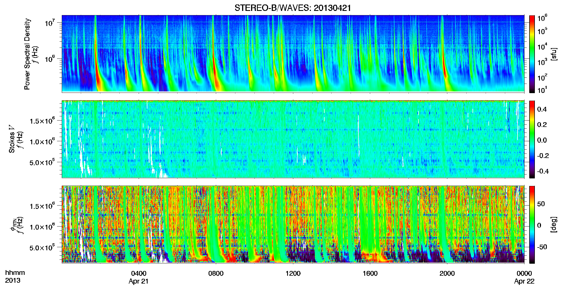Click the 0.2 value on Stokes V colorbar
This screenshot has height=302, width=586.
tap(542, 124)
